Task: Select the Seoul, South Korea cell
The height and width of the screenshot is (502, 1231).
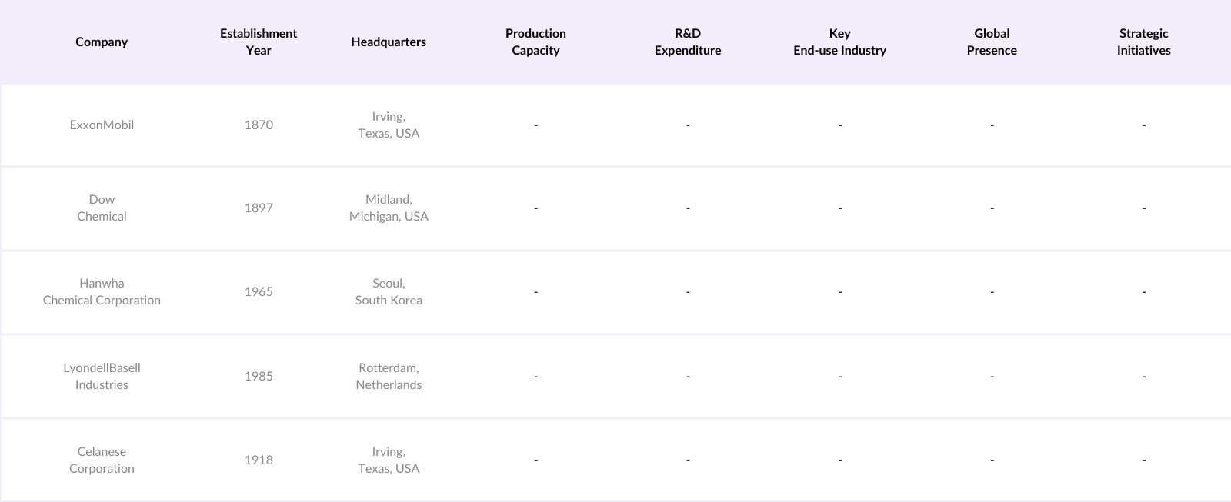Action: 389,292
